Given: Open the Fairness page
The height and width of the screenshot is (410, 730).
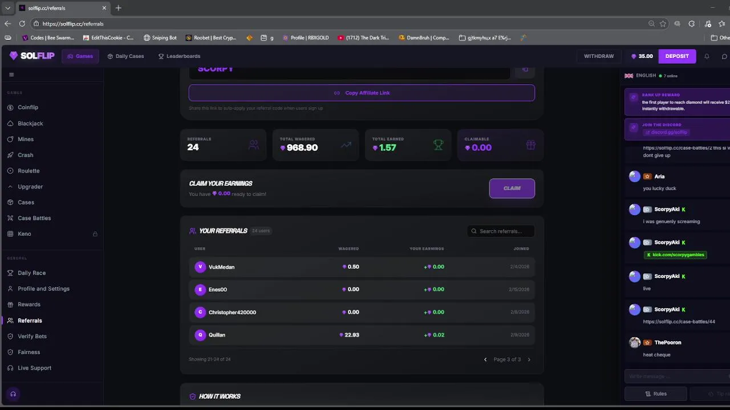Looking at the screenshot, I should click(29, 352).
